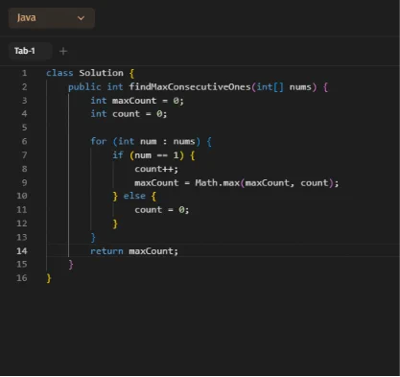Click the 'Solution' class name
This screenshot has width=400, height=377.
(x=101, y=73)
